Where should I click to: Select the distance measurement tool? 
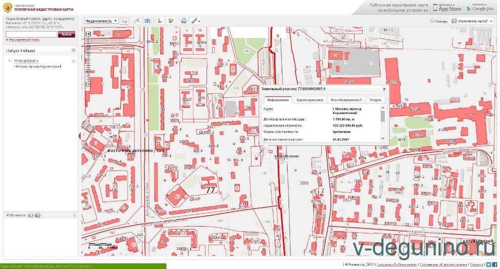click(137, 21)
